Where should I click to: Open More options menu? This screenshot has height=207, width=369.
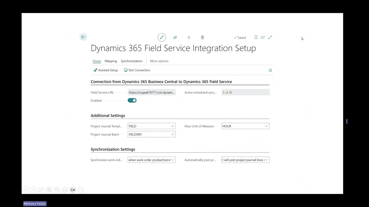[159, 61]
